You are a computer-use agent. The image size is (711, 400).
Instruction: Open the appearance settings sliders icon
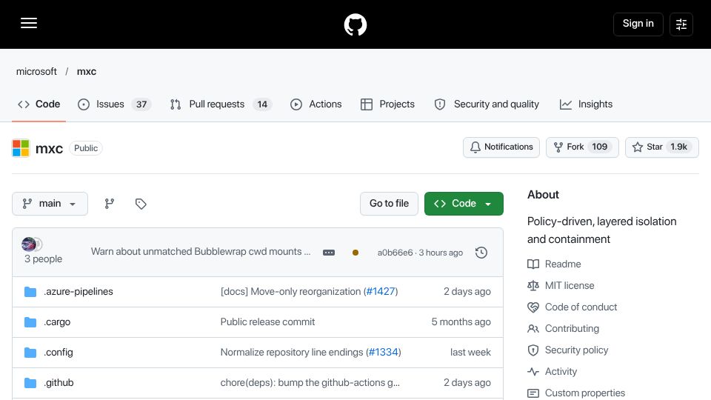pyautogui.click(x=681, y=24)
